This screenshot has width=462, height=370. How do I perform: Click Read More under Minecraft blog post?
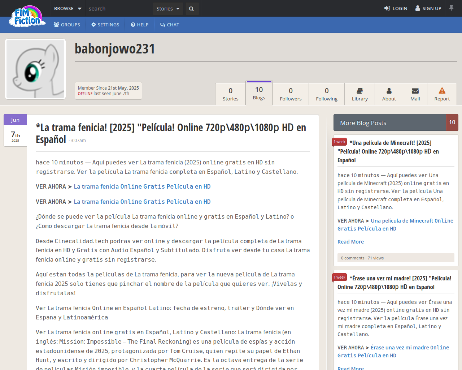pyautogui.click(x=350, y=242)
